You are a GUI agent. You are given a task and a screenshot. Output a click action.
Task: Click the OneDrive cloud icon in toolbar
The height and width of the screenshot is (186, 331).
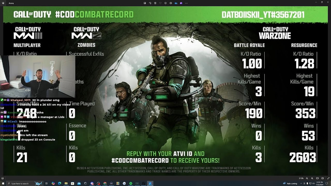(x=176, y=3)
